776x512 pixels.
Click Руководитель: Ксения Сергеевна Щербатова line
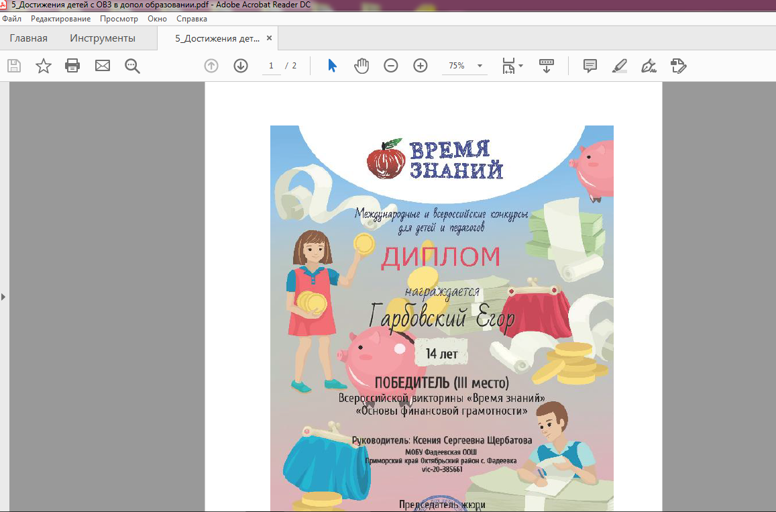[442, 440]
